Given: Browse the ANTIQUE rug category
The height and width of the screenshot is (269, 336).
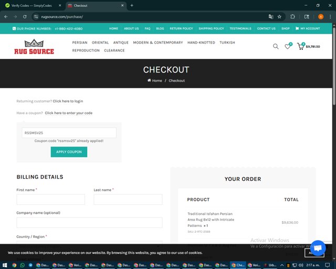Looking at the screenshot, I should click(121, 43).
